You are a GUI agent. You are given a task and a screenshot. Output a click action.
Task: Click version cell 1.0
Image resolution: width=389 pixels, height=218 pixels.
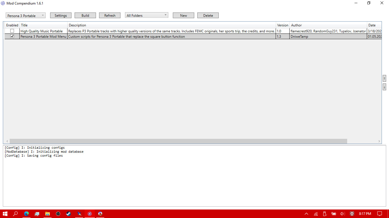[282, 31]
